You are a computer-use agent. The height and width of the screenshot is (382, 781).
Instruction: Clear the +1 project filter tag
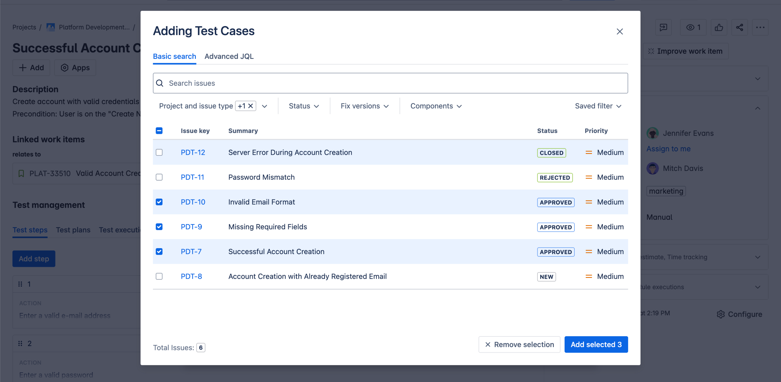(250, 106)
